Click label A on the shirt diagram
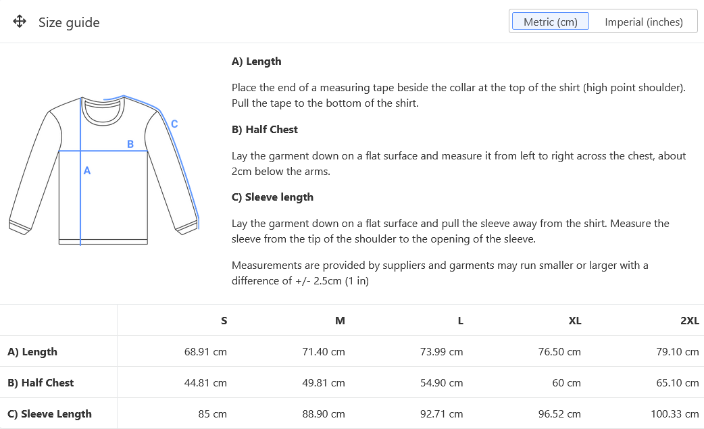This screenshot has width=704, height=429. [86, 172]
